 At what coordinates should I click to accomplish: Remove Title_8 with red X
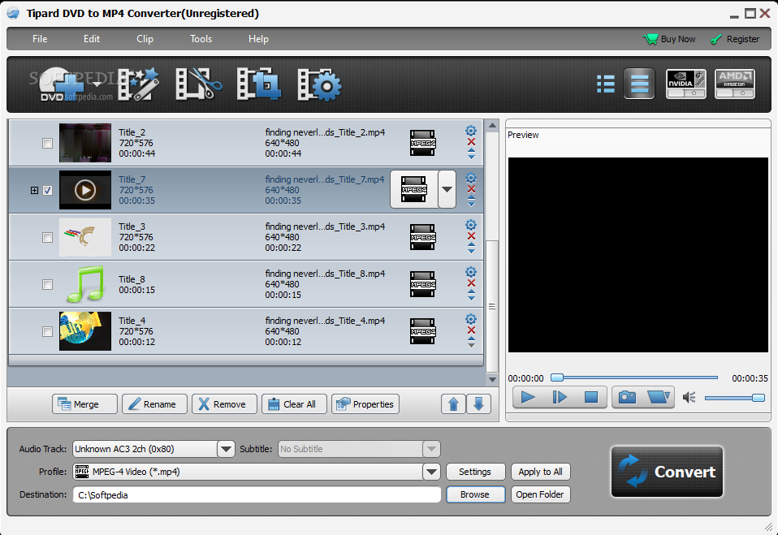(x=471, y=283)
